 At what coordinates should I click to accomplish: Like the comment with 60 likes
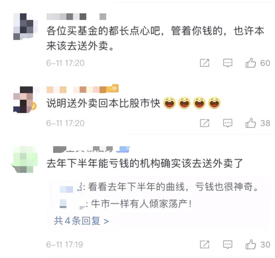(x=251, y=63)
